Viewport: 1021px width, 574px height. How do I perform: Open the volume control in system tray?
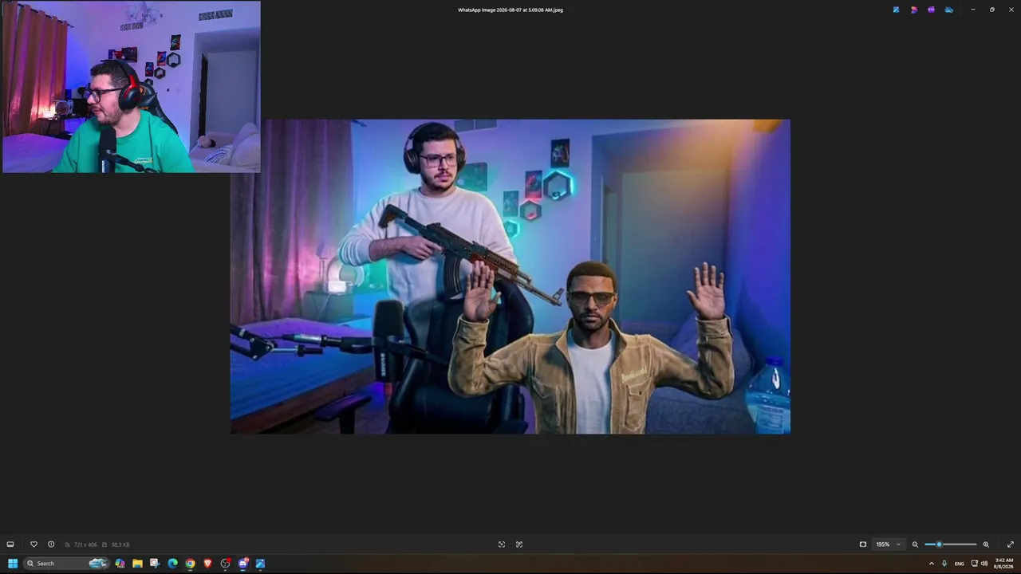(x=983, y=564)
